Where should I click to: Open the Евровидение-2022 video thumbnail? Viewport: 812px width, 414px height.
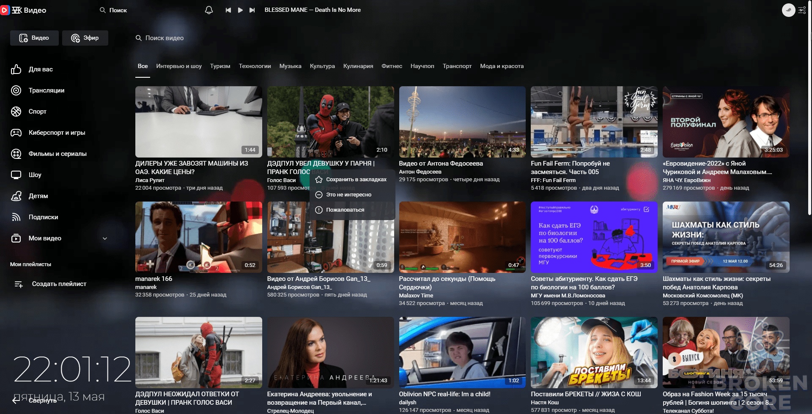(726, 122)
